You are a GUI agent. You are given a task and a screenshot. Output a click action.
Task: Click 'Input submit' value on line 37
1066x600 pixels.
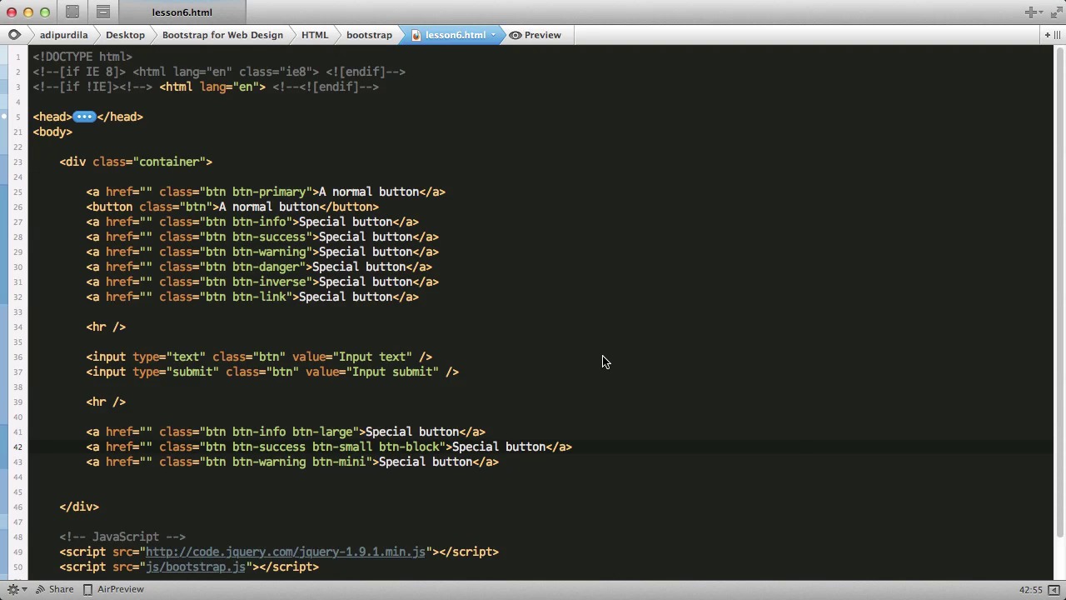coord(392,372)
